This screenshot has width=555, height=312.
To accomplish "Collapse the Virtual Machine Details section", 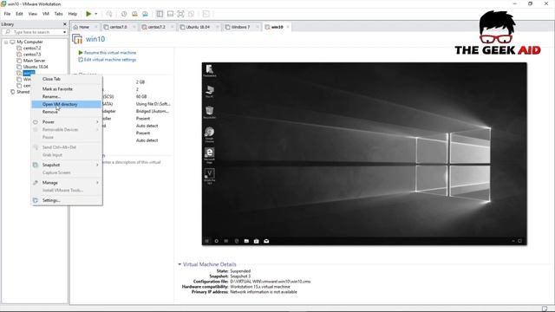I will pos(180,264).
